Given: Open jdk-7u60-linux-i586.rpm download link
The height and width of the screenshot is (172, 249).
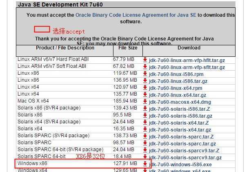Looking at the screenshot, I should [x=176, y=74].
